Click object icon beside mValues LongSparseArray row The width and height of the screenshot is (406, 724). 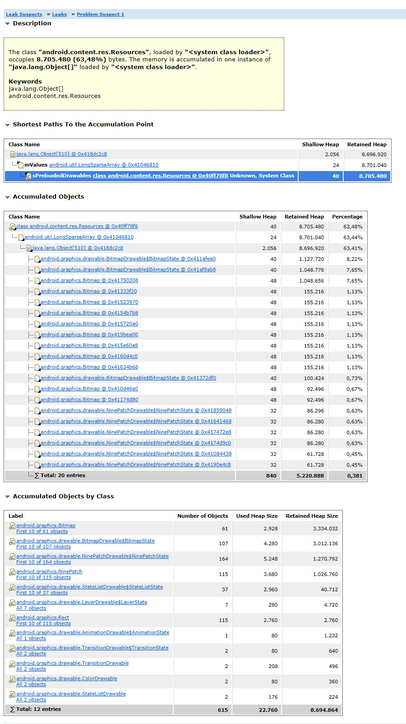tap(21, 165)
